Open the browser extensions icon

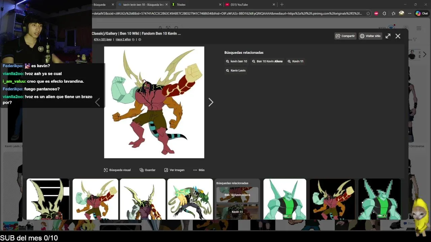tap(384, 13)
